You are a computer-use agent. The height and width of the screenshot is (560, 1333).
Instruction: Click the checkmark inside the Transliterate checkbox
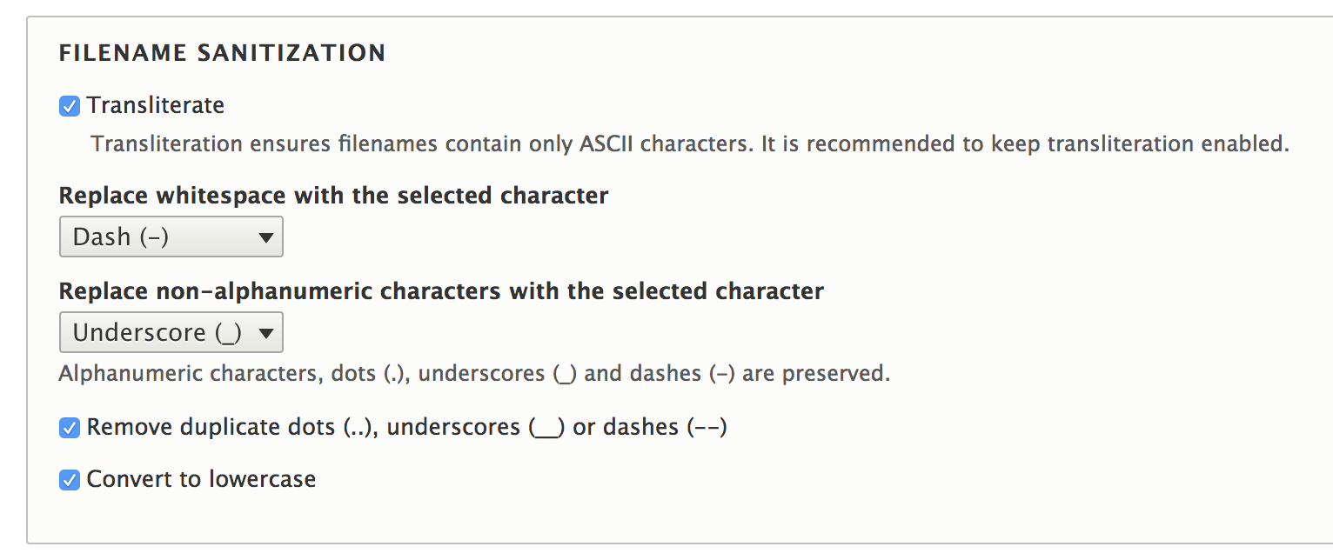69,105
